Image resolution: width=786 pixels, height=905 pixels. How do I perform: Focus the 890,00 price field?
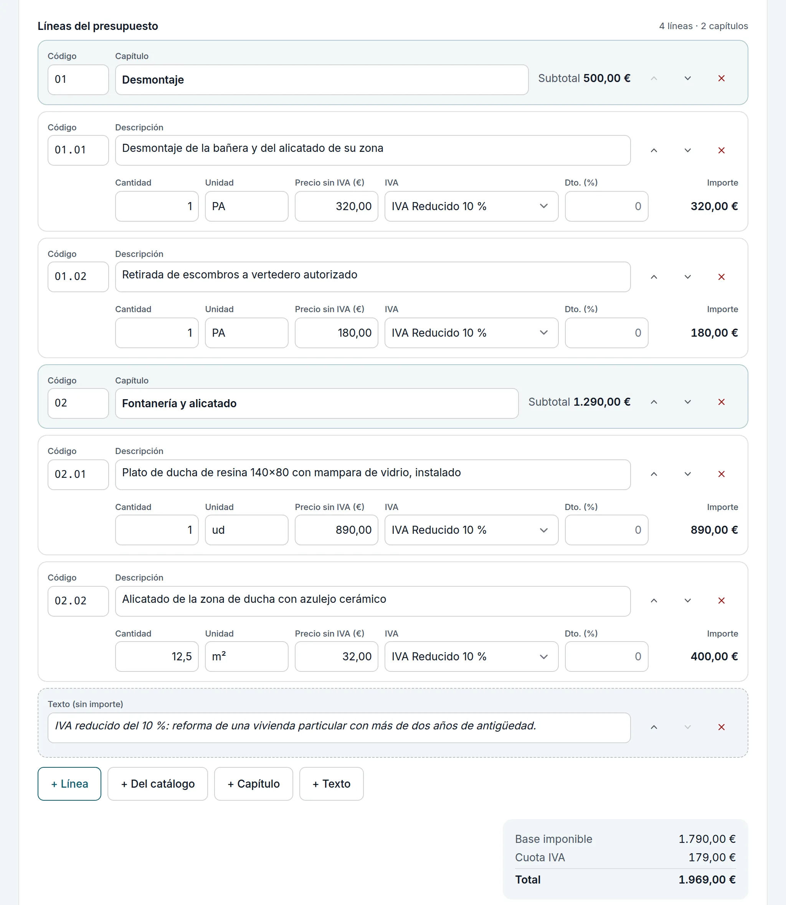coord(336,530)
